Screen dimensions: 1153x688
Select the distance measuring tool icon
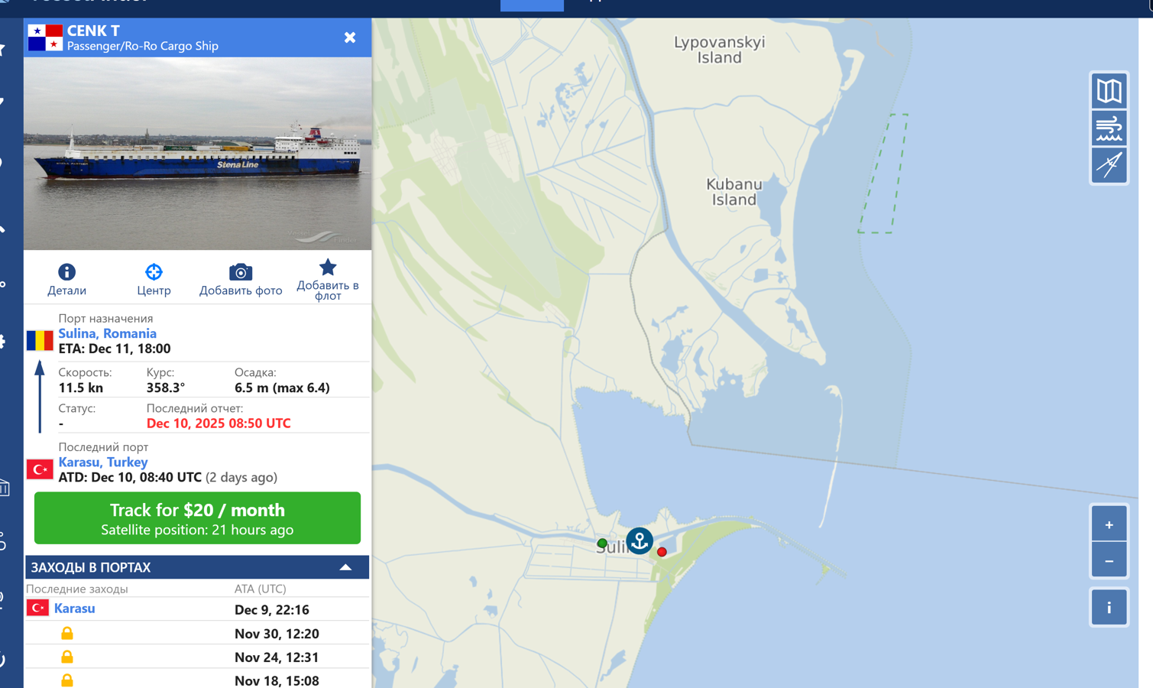tap(1109, 164)
